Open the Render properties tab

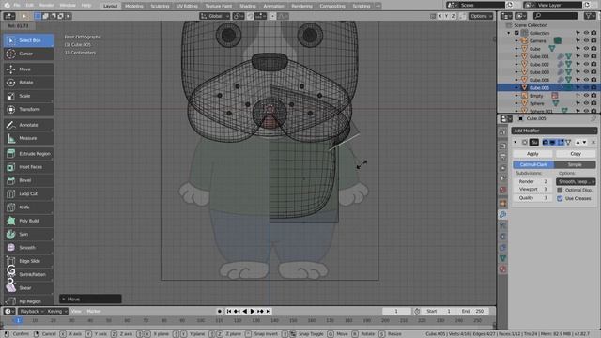(x=502, y=146)
